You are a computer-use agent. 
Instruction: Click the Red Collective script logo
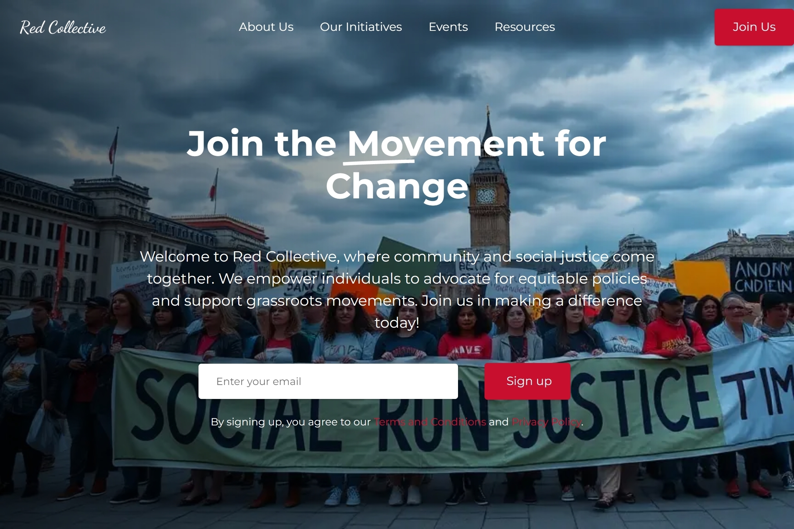pos(63,27)
